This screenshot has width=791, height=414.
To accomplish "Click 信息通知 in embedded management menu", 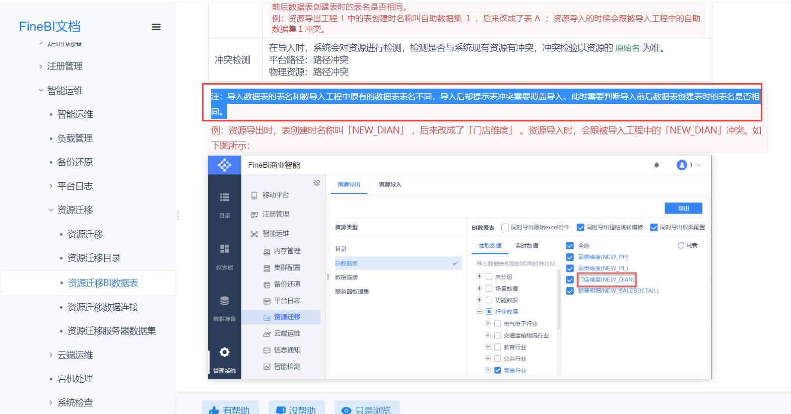I will [x=287, y=350].
